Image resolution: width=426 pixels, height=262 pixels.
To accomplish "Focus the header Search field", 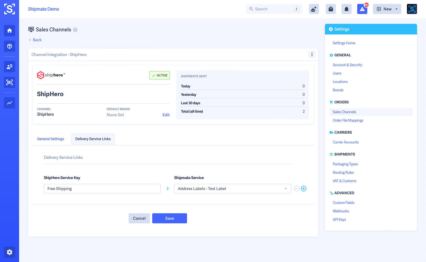I will 274,9.
